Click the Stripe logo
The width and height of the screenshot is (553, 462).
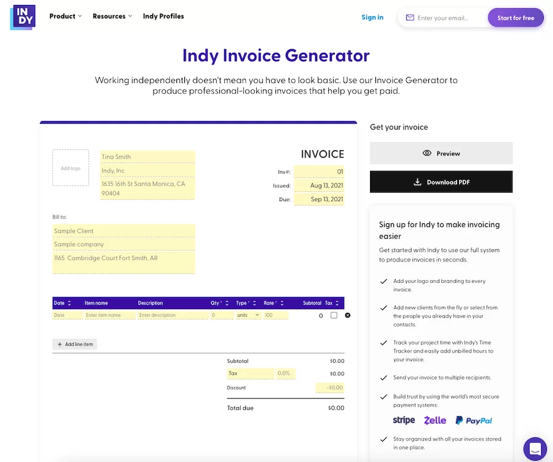pos(404,420)
